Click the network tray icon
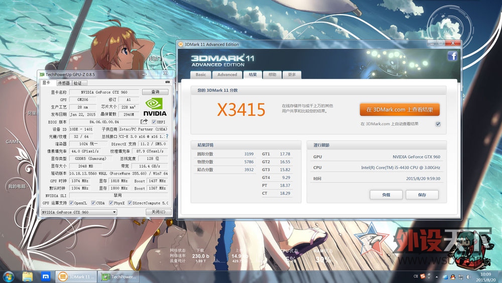This screenshot has width=502, height=283. (461, 276)
